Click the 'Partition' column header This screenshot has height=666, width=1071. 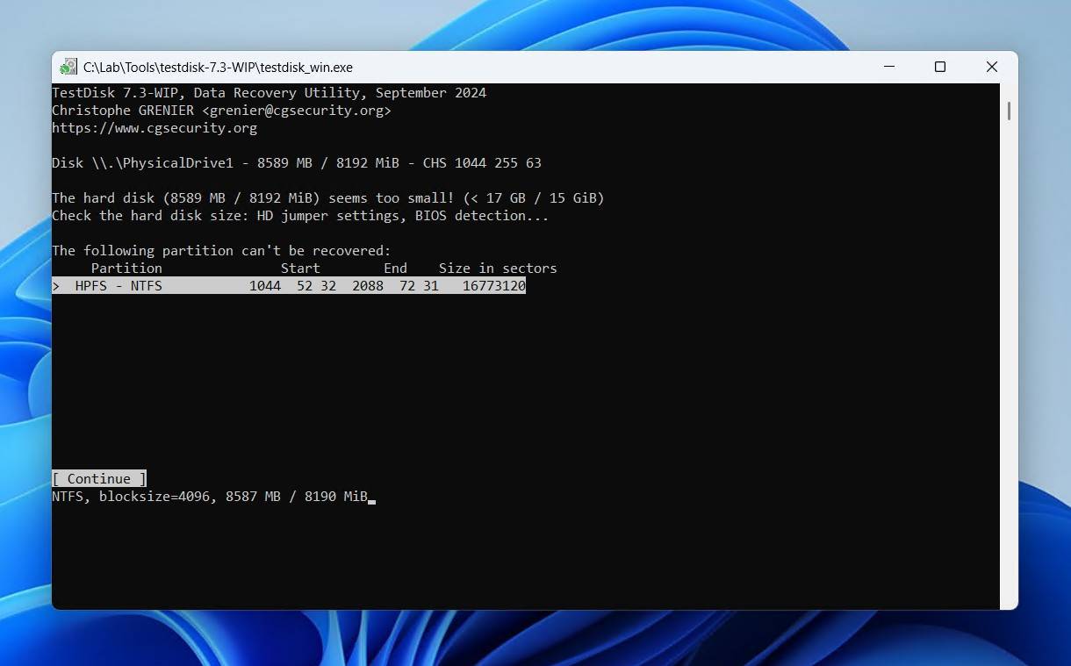pyautogui.click(x=126, y=269)
